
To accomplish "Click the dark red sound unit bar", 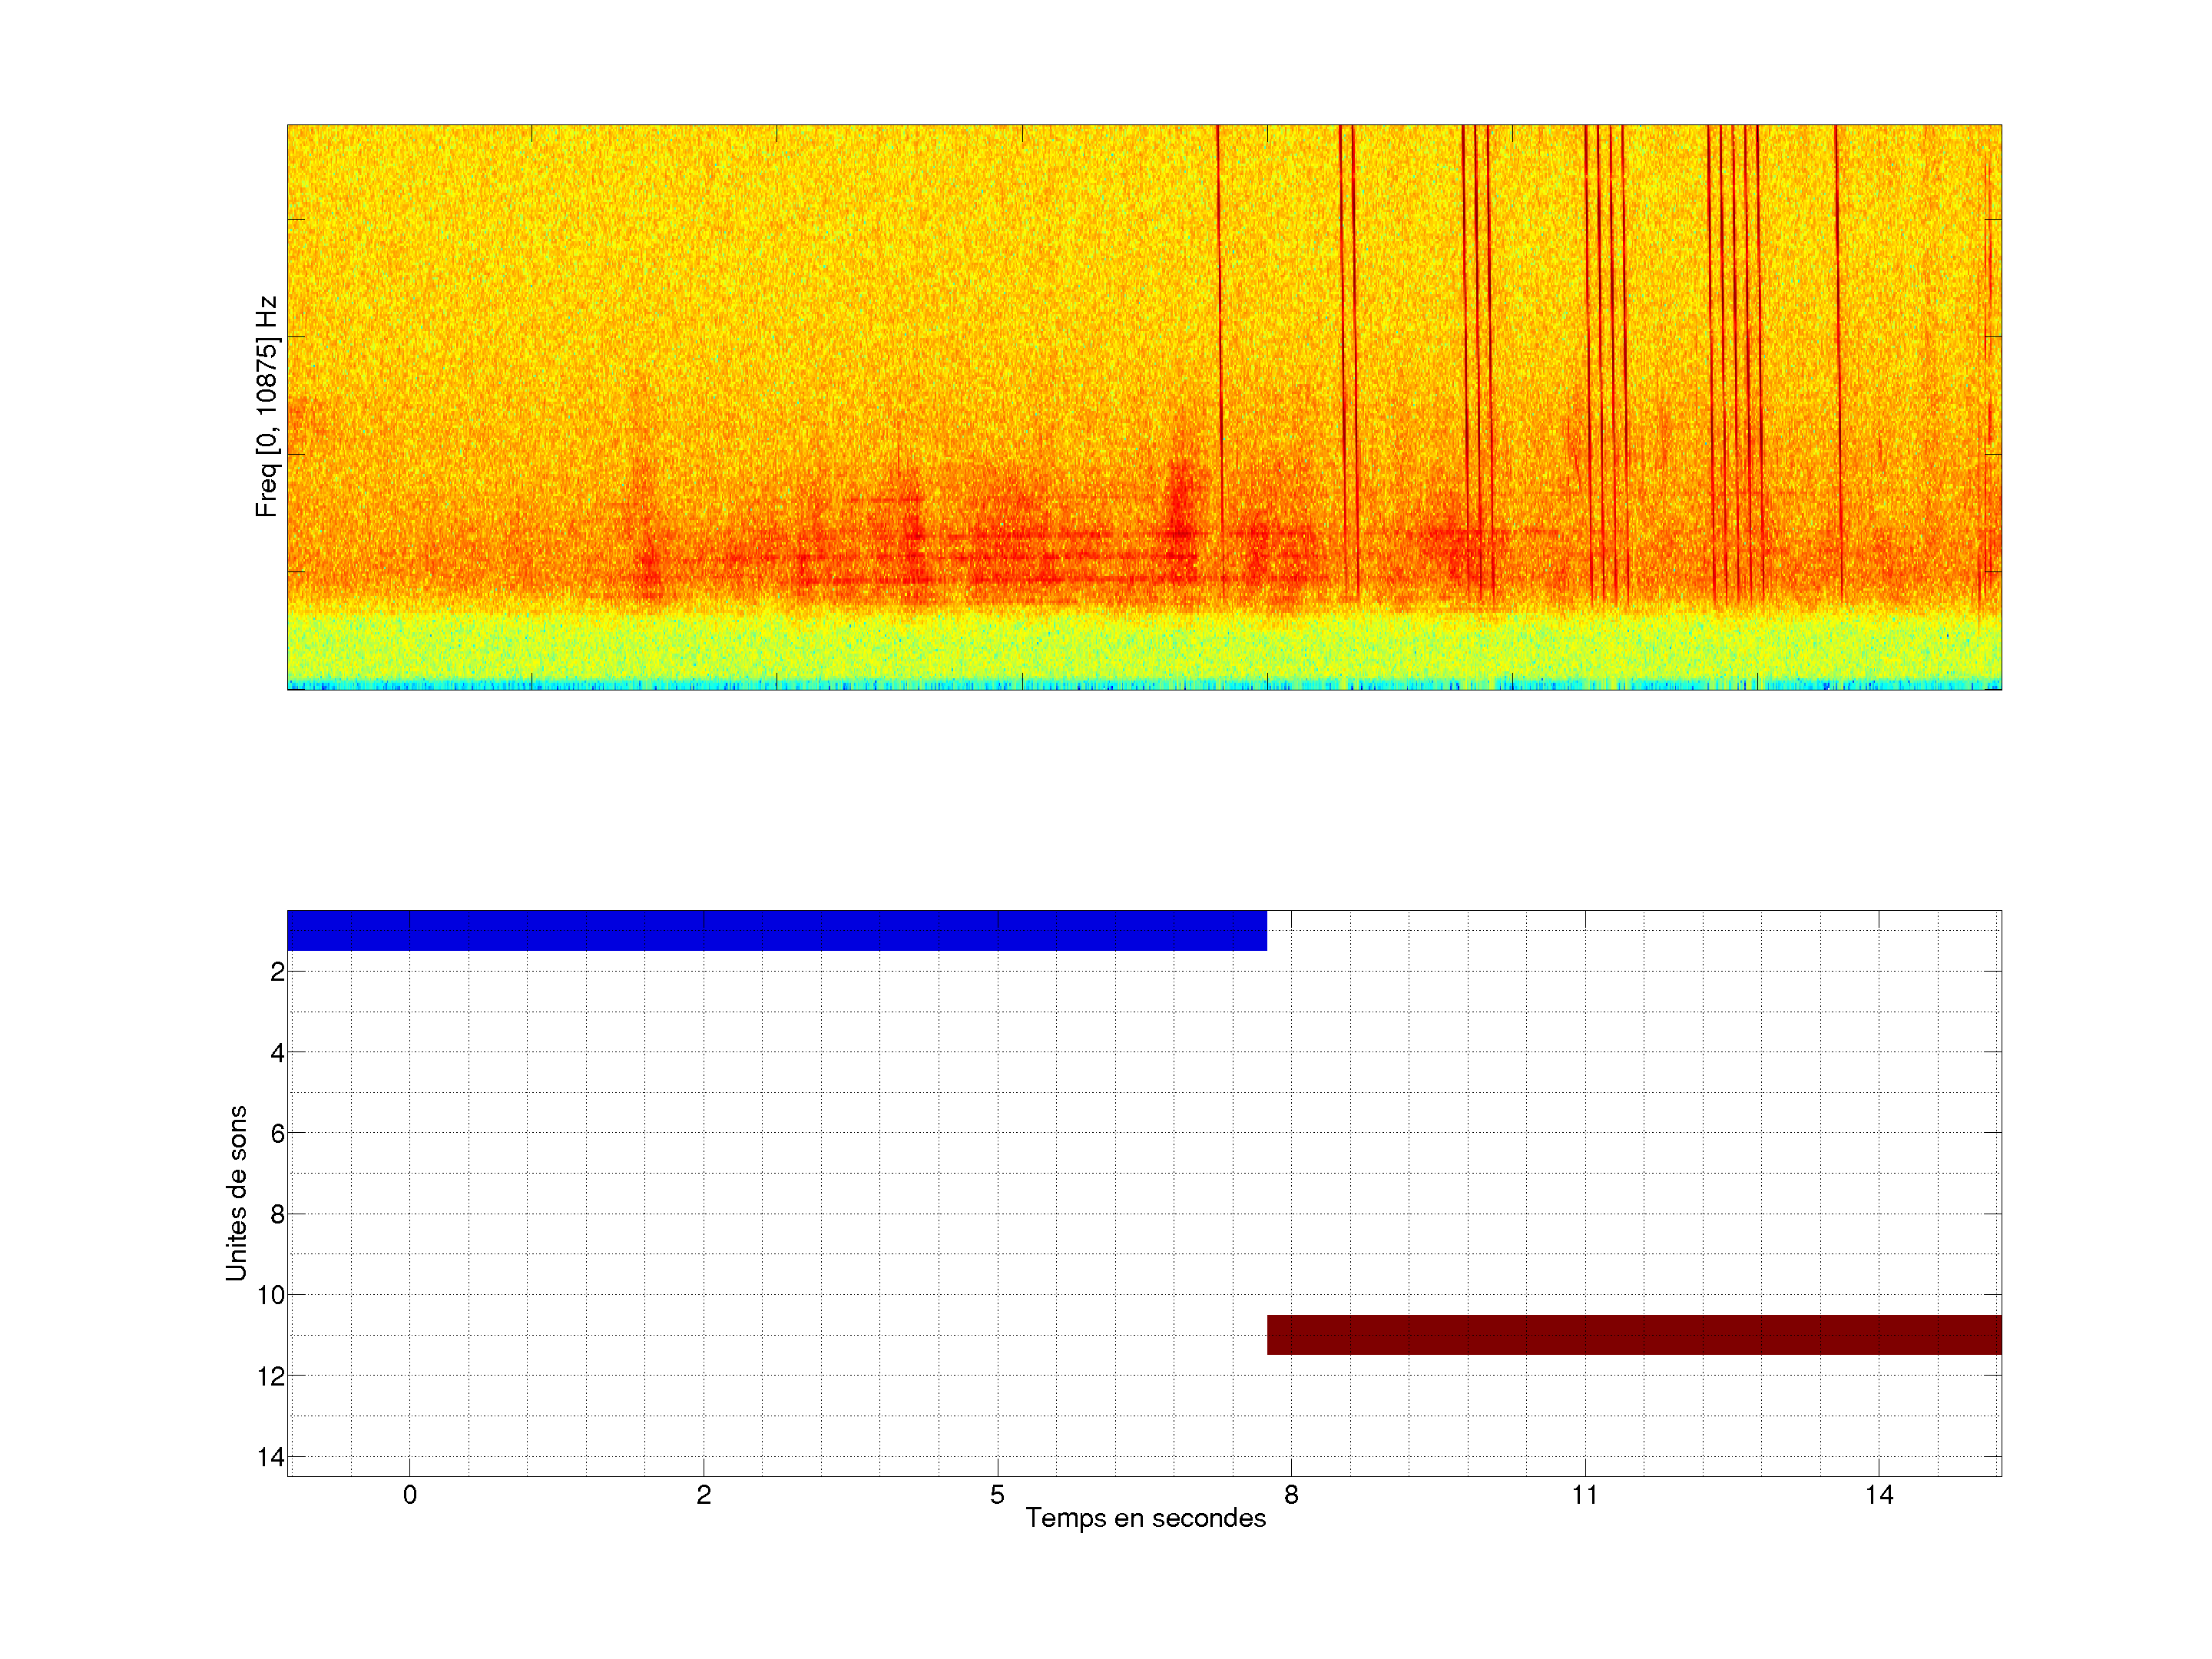I will click(x=1633, y=1334).
